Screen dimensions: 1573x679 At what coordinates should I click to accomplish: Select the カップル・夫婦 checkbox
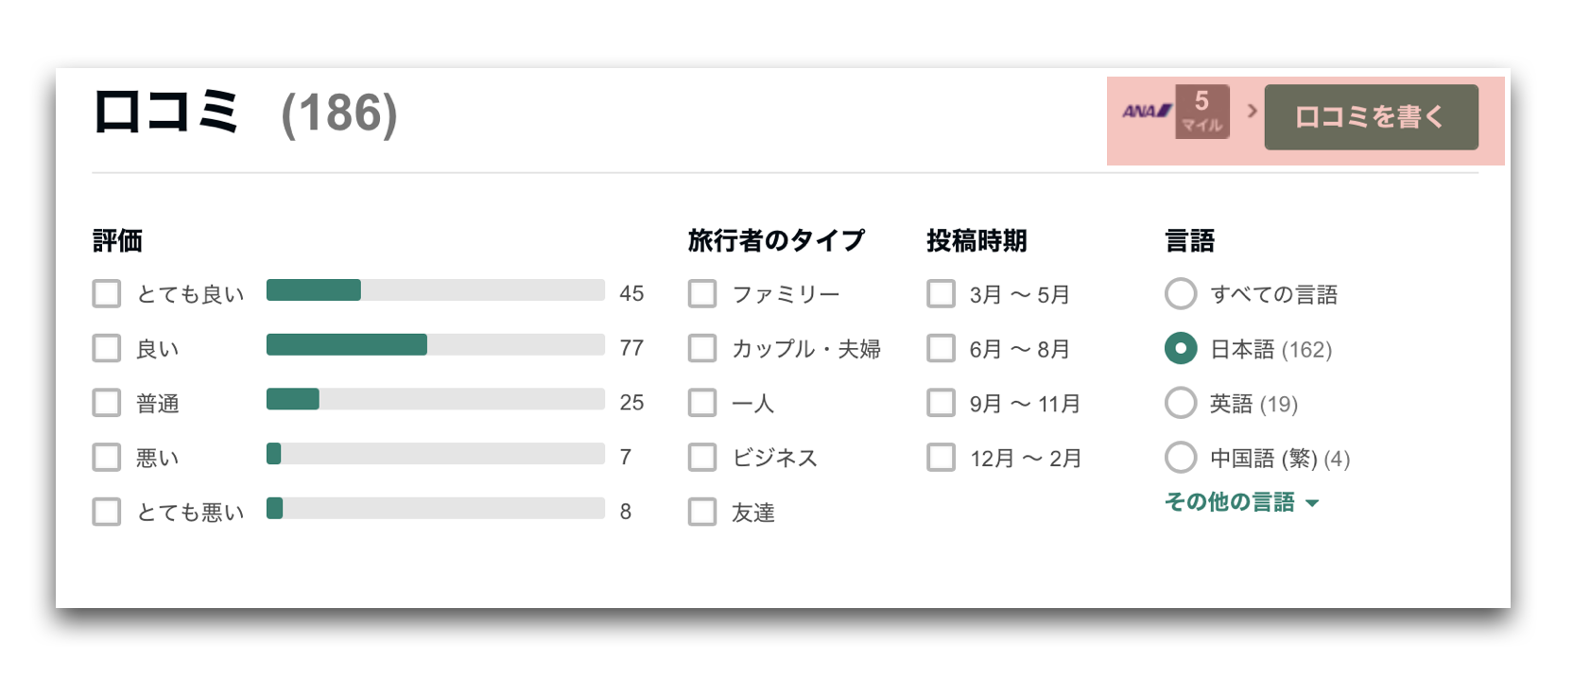702,348
